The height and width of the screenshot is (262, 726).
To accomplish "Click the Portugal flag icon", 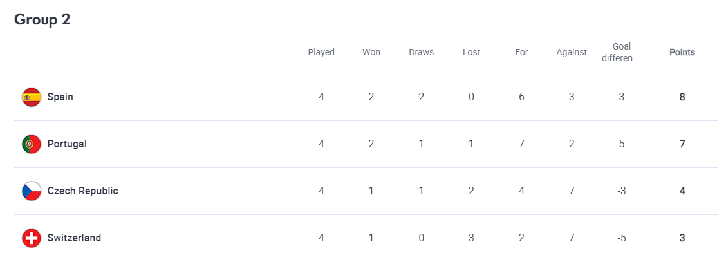I will click(x=32, y=144).
